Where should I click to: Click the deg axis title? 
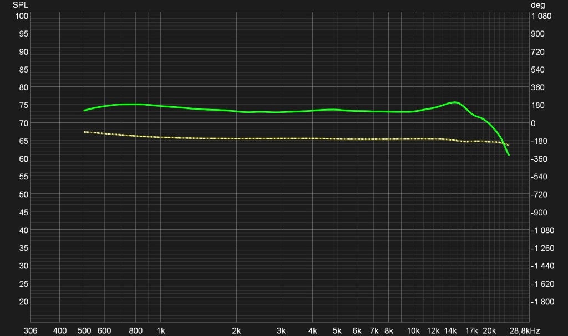pyautogui.click(x=537, y=5)
